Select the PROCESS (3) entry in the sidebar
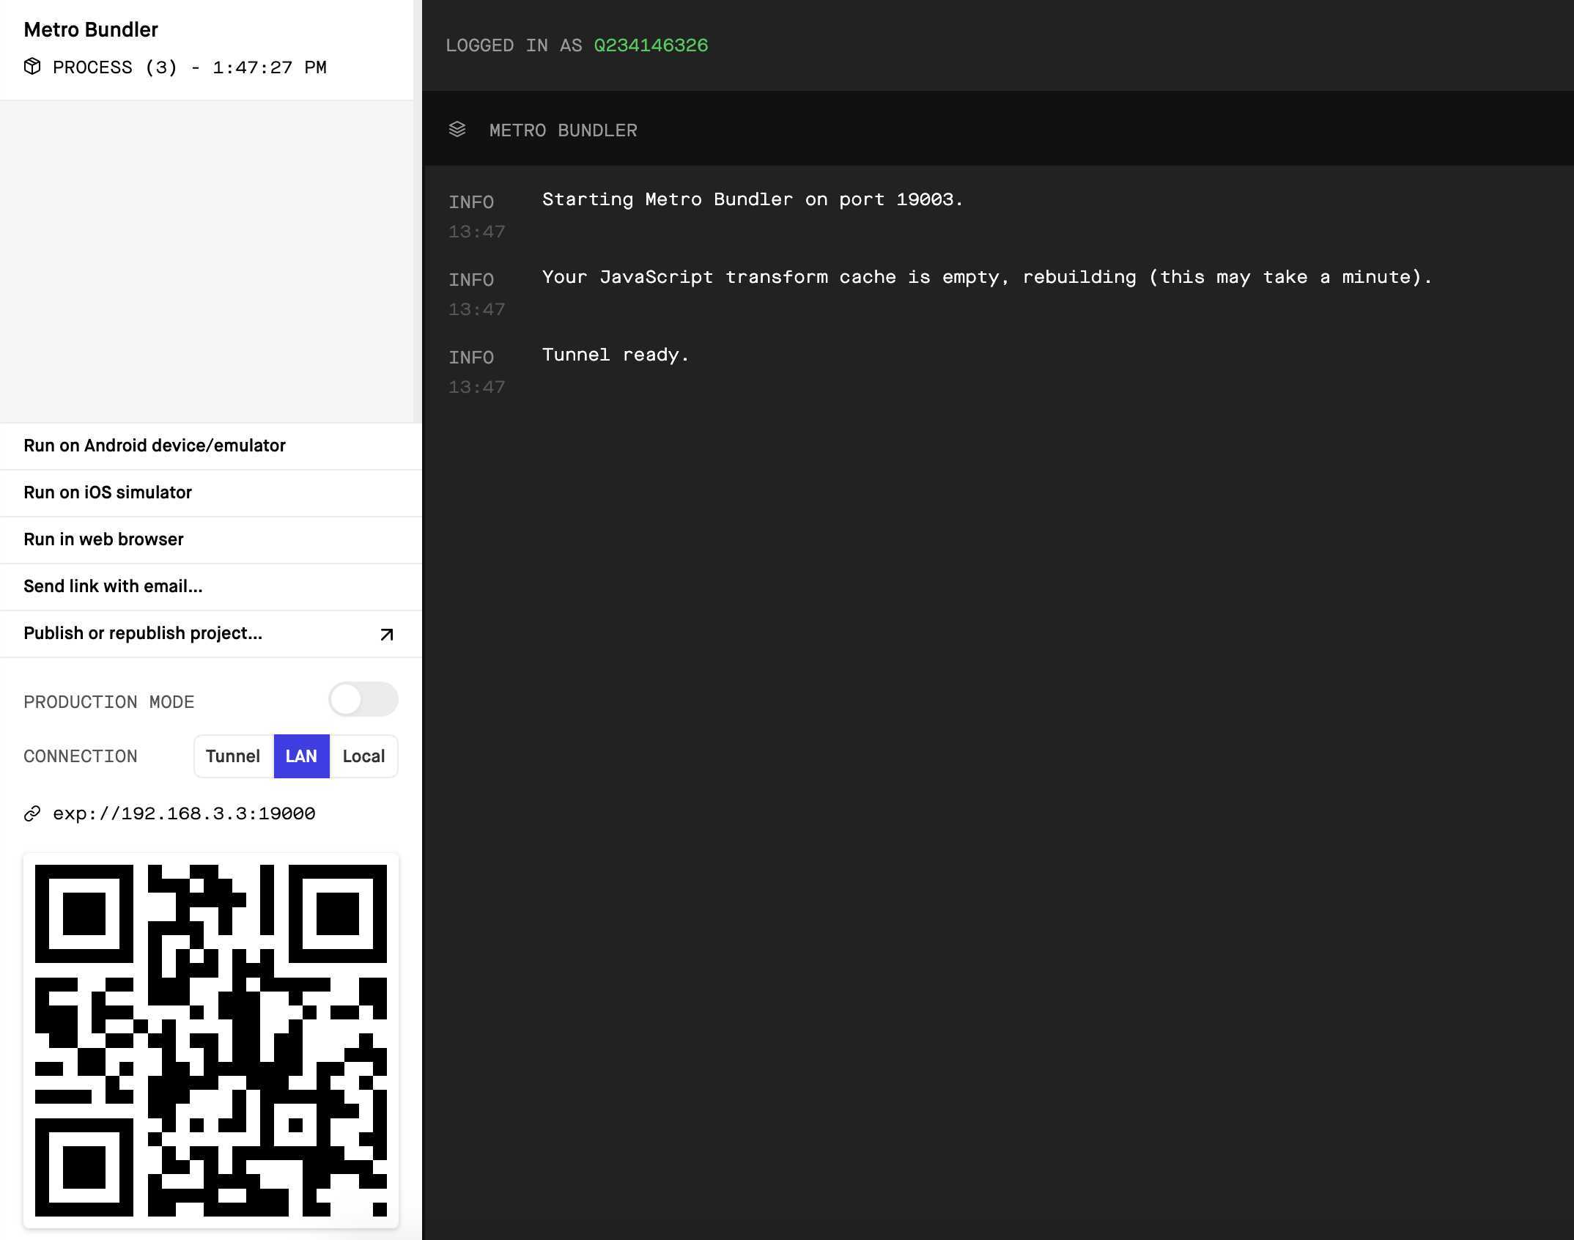This screenshot has height=1240, width=1574. click(189, 67)
